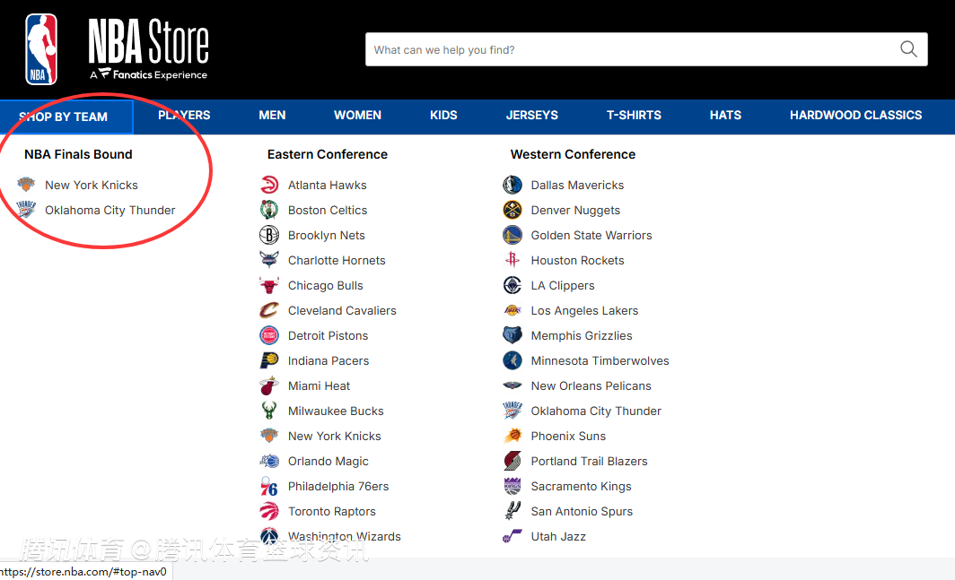Image resolution: width=955 pixels, height=580 pixels.
Task: Open the Cleveland Cavaliers team link
Action: coord(342,310)
